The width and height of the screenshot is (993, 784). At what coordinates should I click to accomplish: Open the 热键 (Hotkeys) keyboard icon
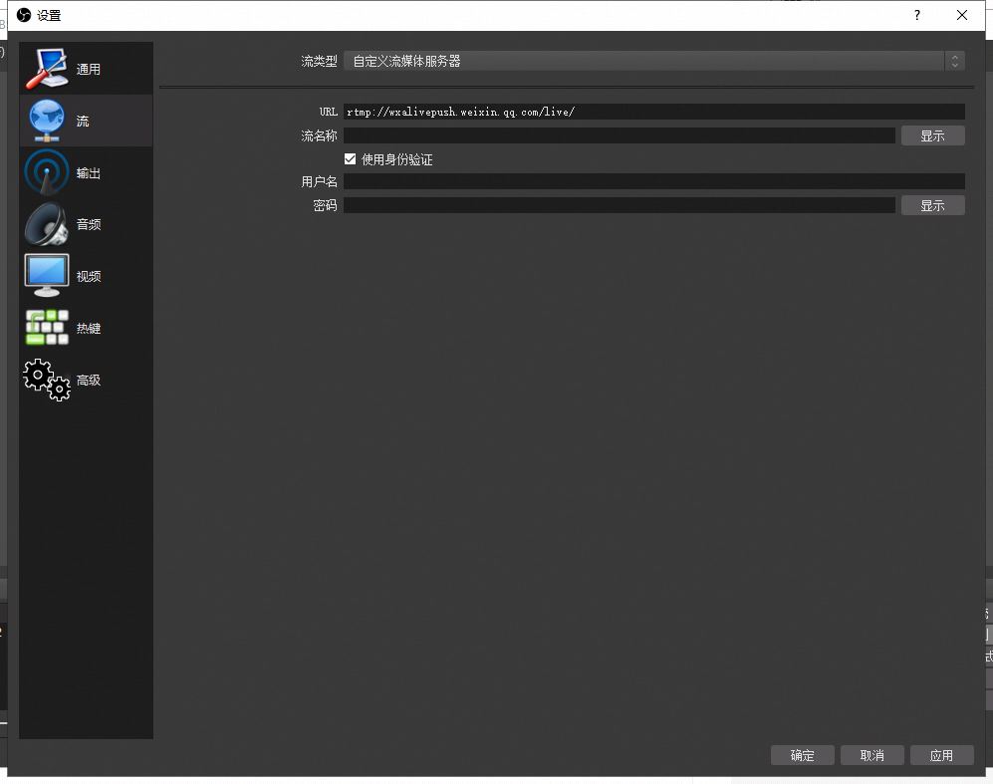click(x=46, y=328)
